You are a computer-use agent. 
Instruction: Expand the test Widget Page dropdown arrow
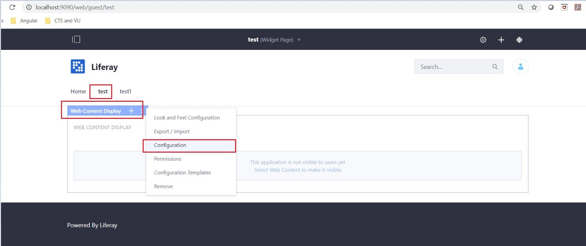click(299, 40)
